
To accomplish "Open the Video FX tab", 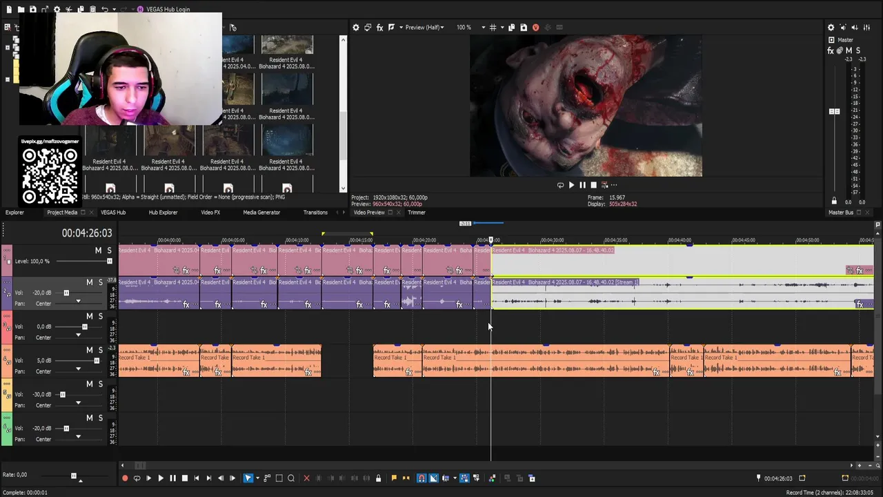I will (x=210, y=213).
